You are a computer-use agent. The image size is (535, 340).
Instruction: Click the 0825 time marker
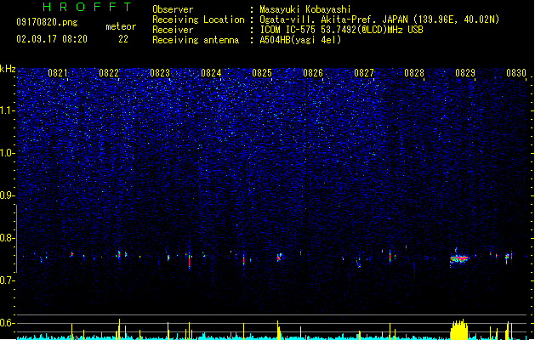(x=262, y=73)
